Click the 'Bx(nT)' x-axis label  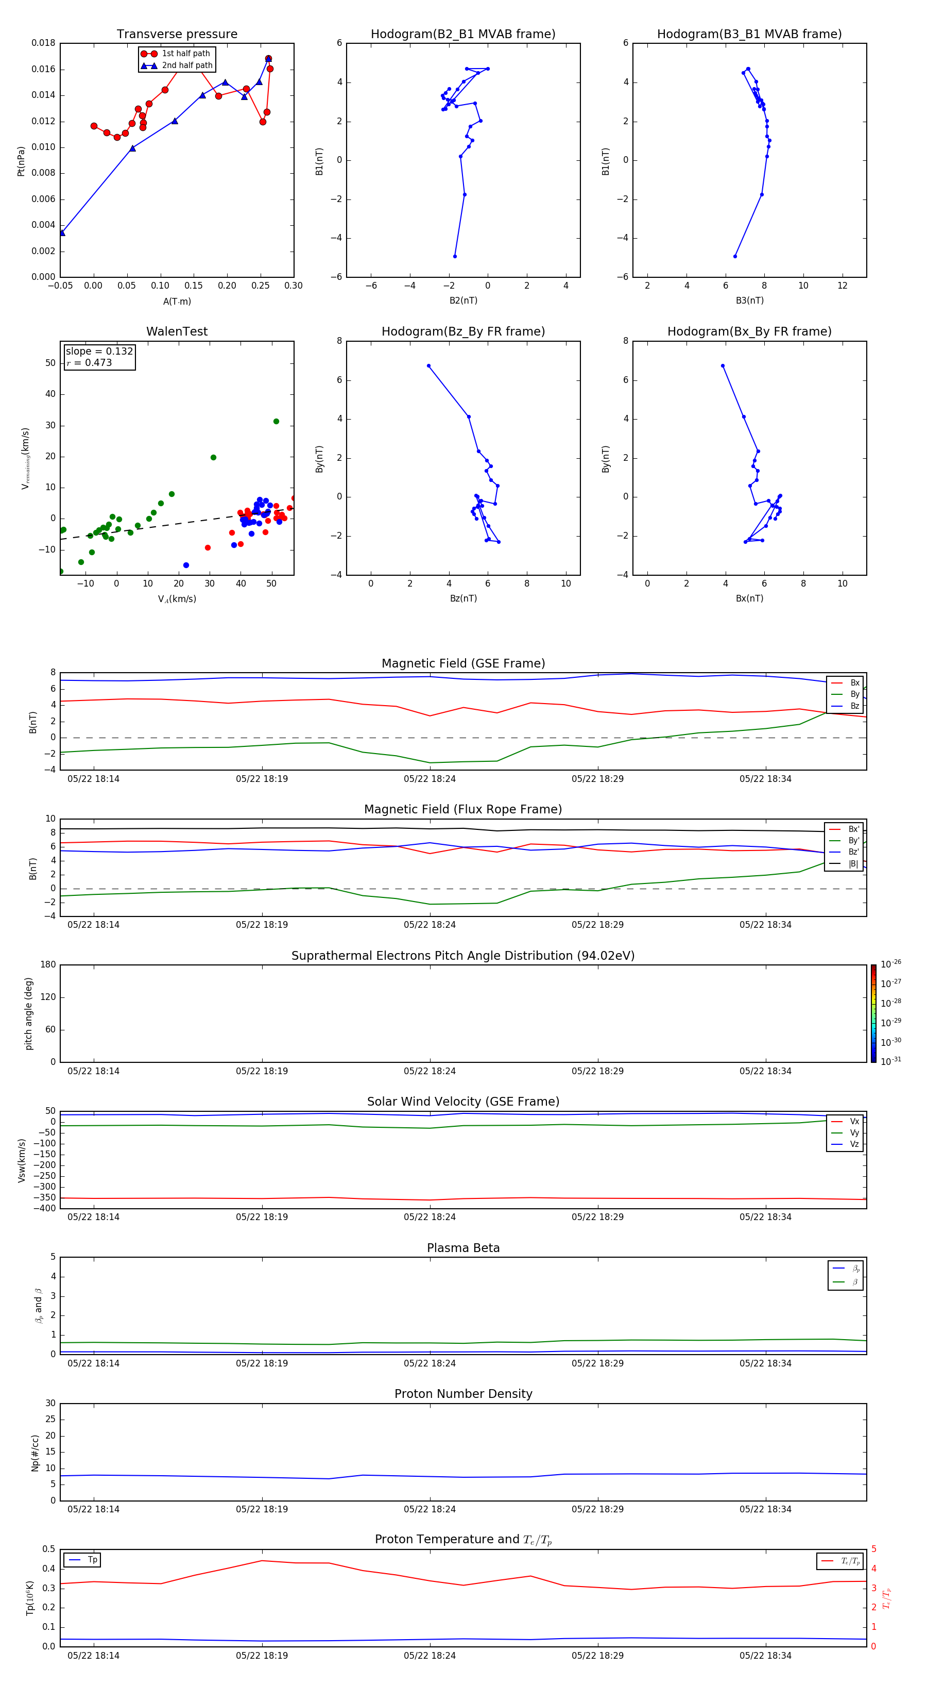[x=749, y=598]
